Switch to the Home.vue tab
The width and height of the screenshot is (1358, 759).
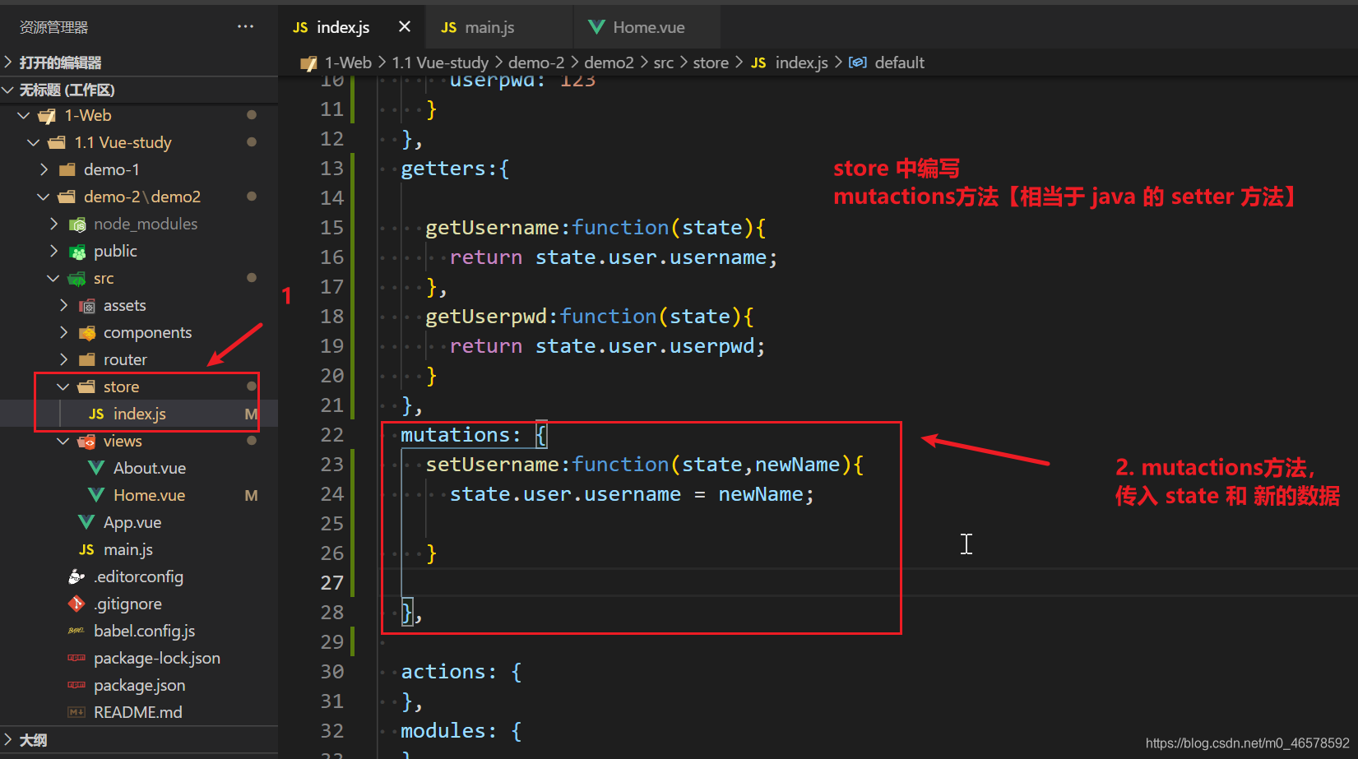pyautogui.click(x=647, y=27)
